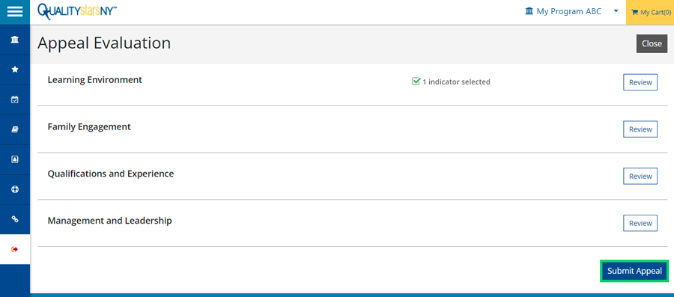
Task: Click the institution building sidebar icon
Action: (x=15, y=40)
